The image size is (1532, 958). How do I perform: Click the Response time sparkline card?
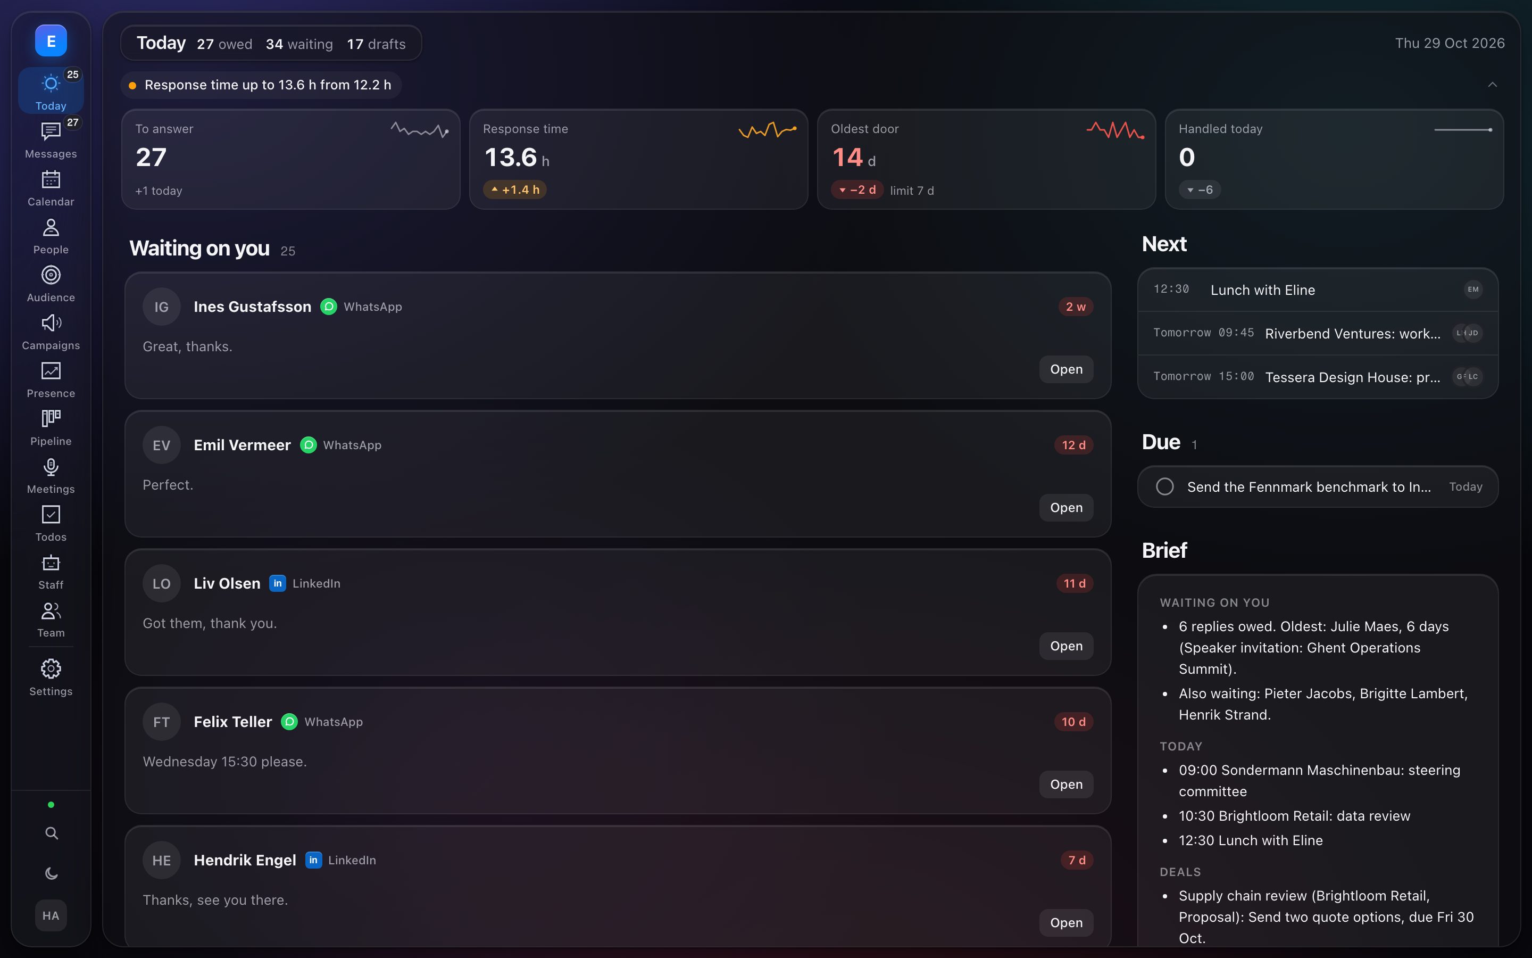(x=638, y=159)
